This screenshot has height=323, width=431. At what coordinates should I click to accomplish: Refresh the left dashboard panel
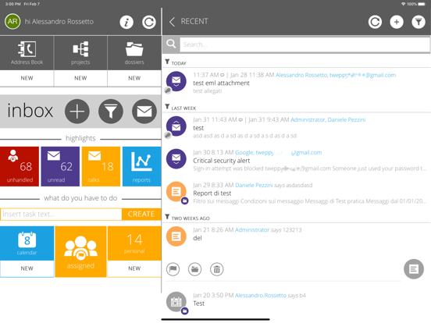(x=149, y=22)
